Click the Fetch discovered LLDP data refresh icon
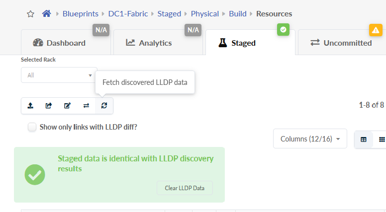Viewport: 386px width, 212px height. click(104, 105)
